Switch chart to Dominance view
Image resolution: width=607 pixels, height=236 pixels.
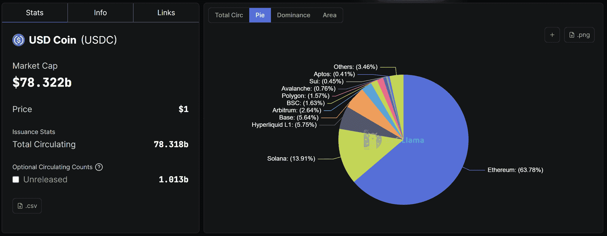tap(293, 15)
